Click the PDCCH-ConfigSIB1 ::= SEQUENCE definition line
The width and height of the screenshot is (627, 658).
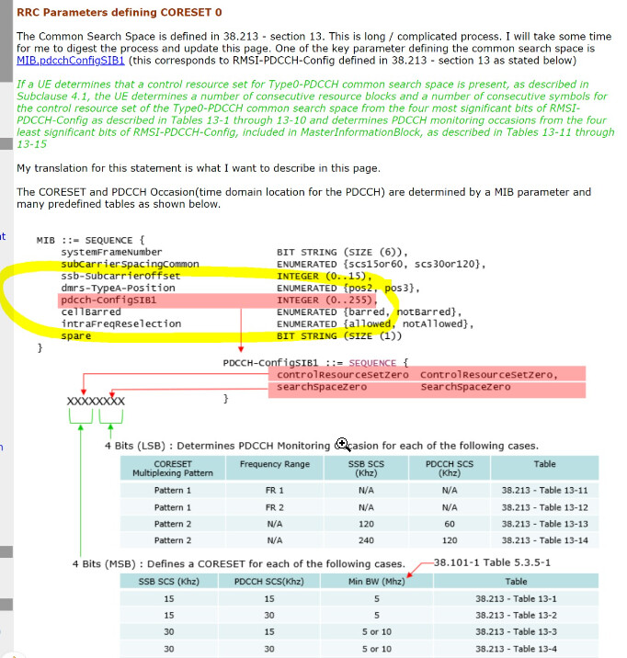click(315, 363)
